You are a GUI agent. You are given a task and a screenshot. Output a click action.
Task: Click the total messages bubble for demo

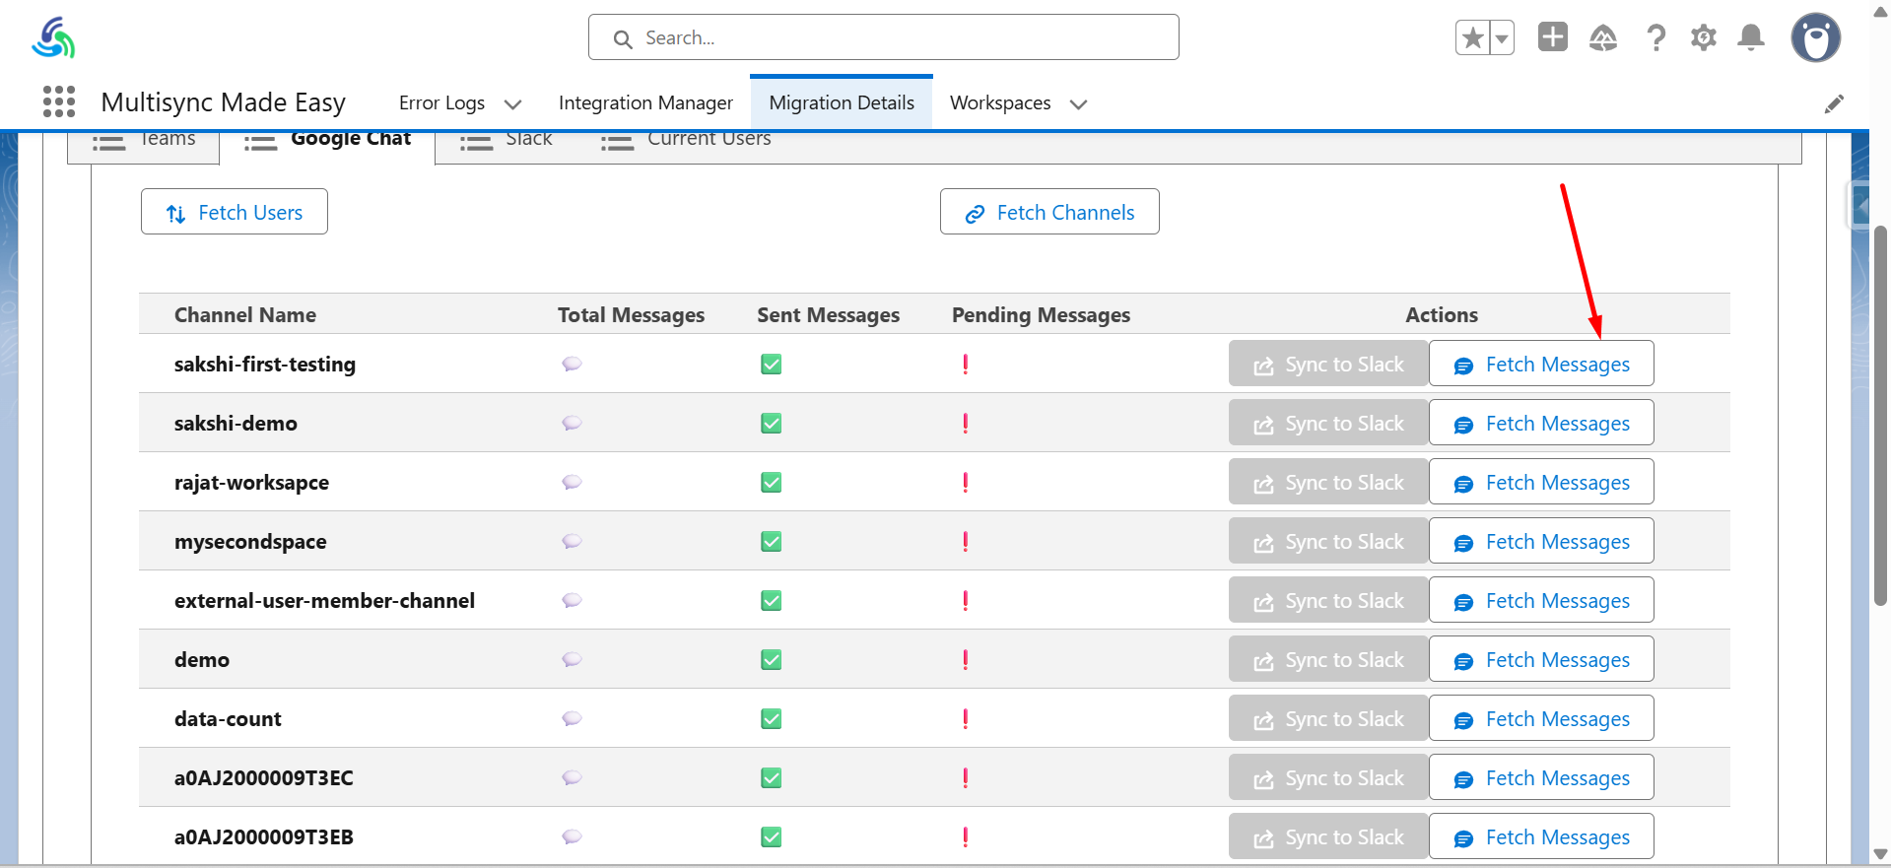pyautogui.click(x=572, y=659)
